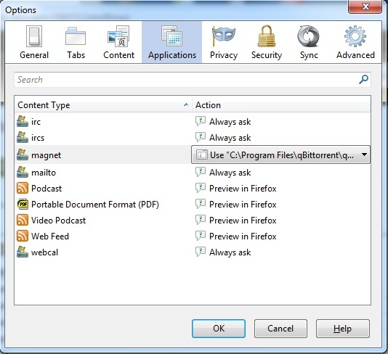Open the Advanced gear icon
Viewport: 388px width, 354px height.
click(x=355, y=36)
